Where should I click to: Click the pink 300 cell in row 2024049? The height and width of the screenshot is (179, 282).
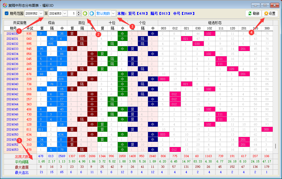click(x=267, y=129)
